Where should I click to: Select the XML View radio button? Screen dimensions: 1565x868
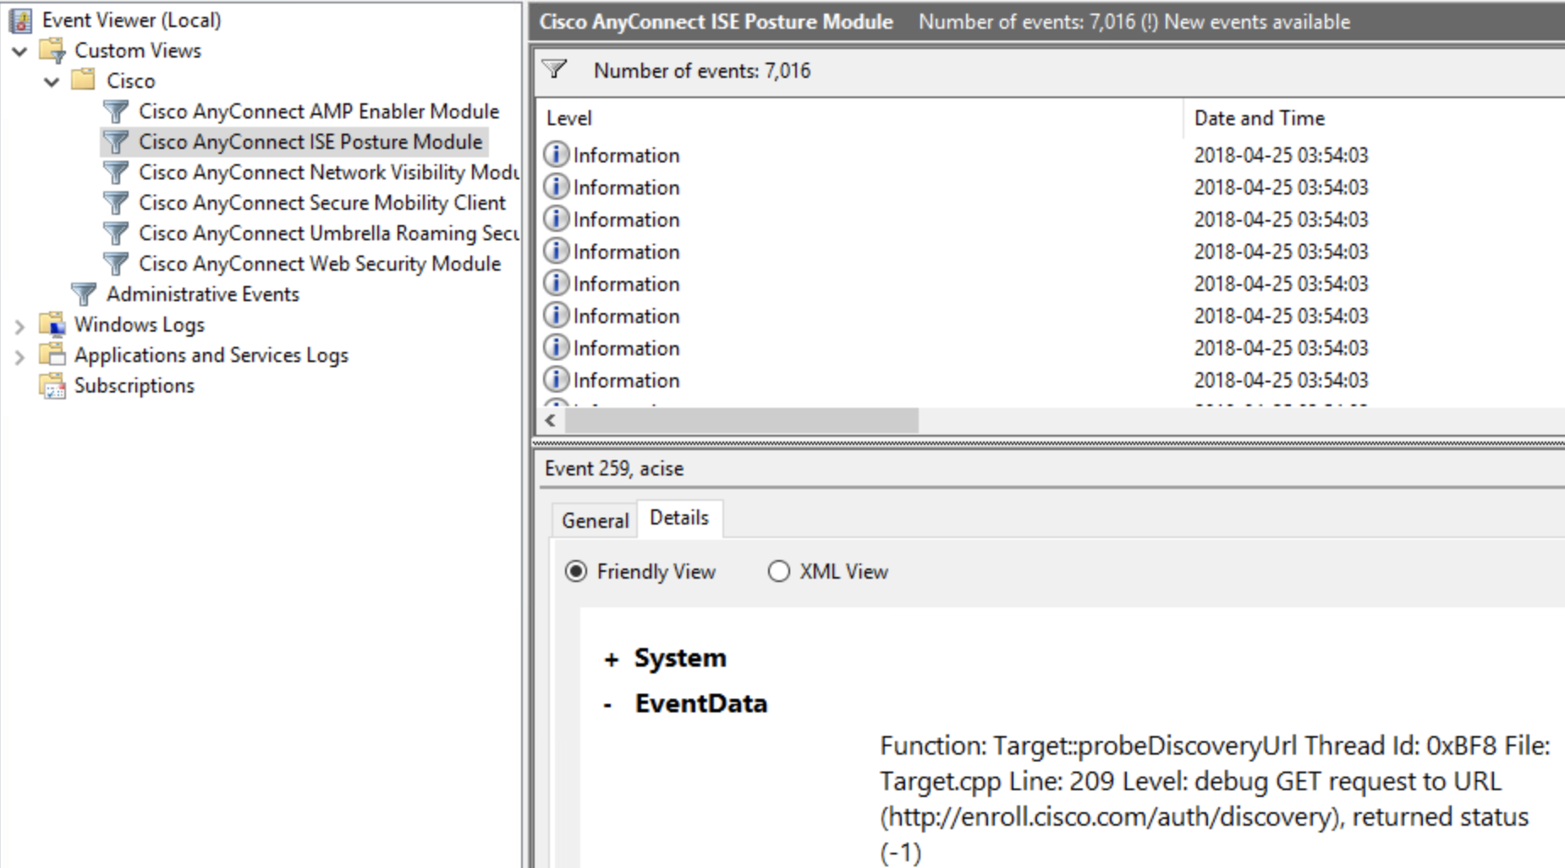coord(778,572)
